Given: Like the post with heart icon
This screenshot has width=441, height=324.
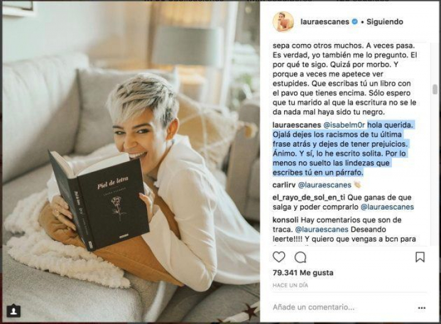Looking at the screenshot, I should pyautogui.click(x=279, y=257).
